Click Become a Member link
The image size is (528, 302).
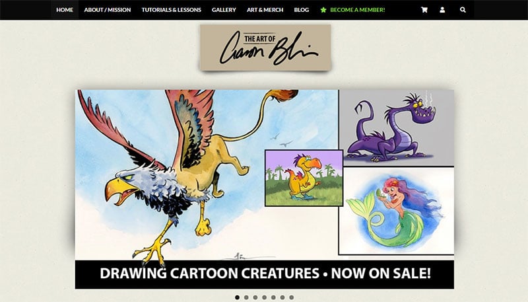pyautogui.click(x=357, y=10)
